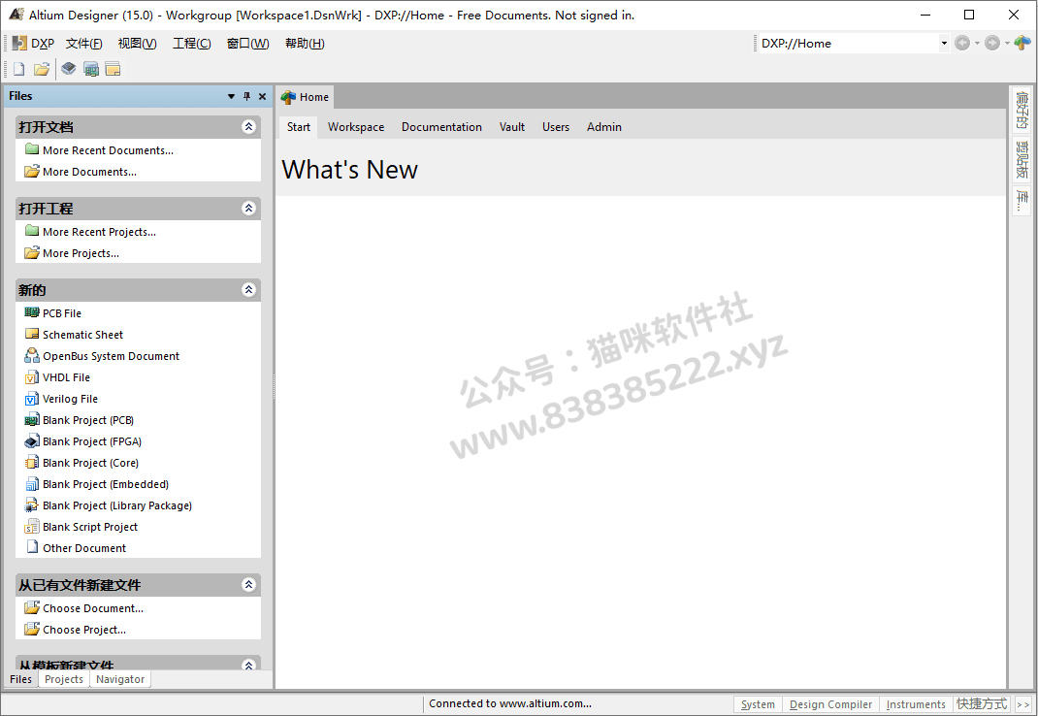Create a new Verilog File
The width and height of the screenshot is (1038, 716).
70,399
